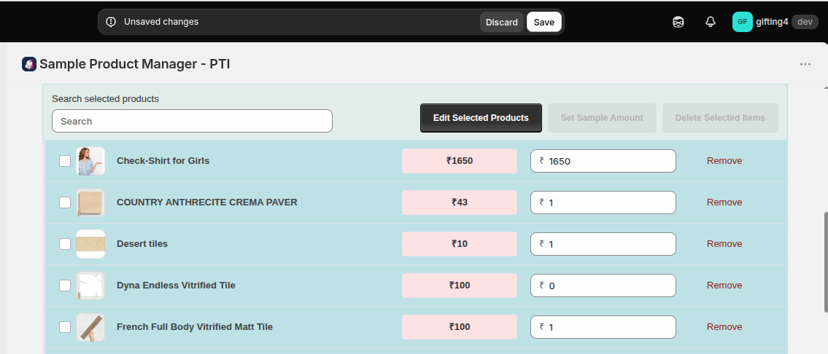The width and height of the screenshot is (828, 354).
Task: Click Edit Selected Products button
Action: coord(481,118)
